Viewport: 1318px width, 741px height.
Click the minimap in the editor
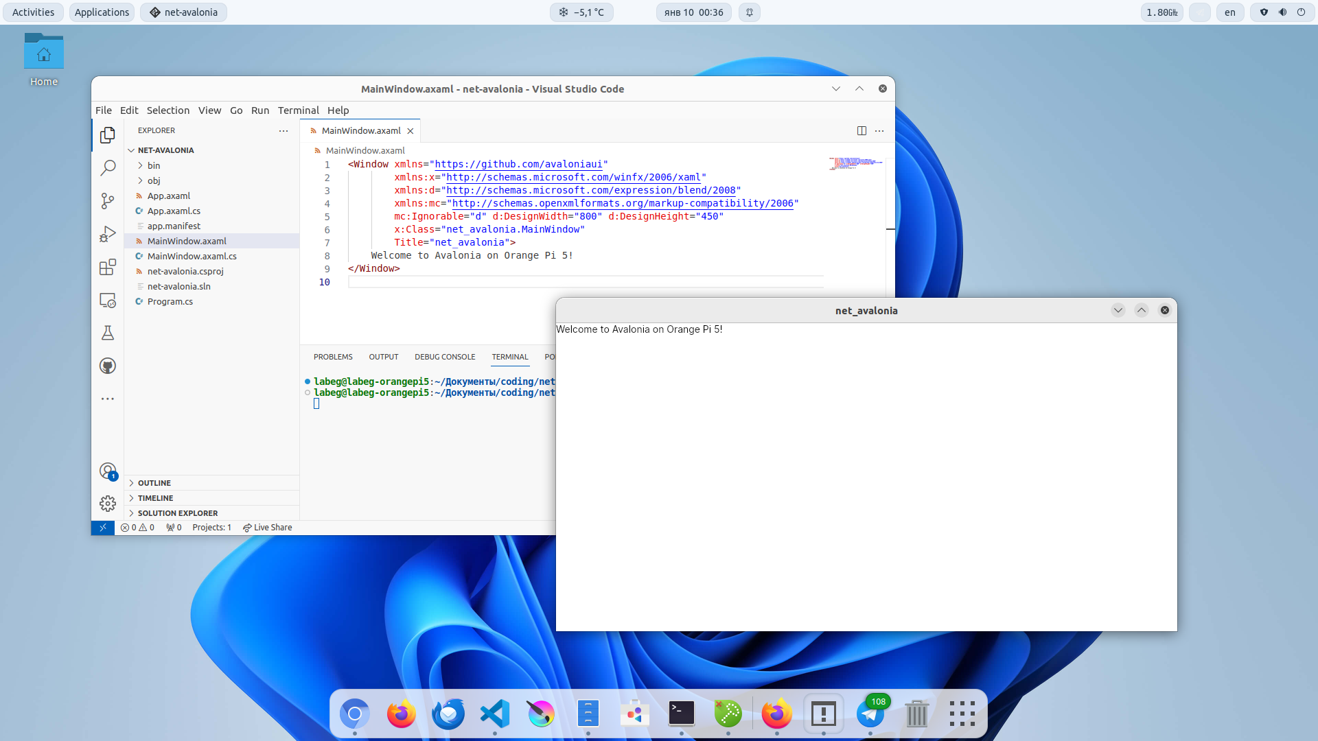tap(856, 163)
